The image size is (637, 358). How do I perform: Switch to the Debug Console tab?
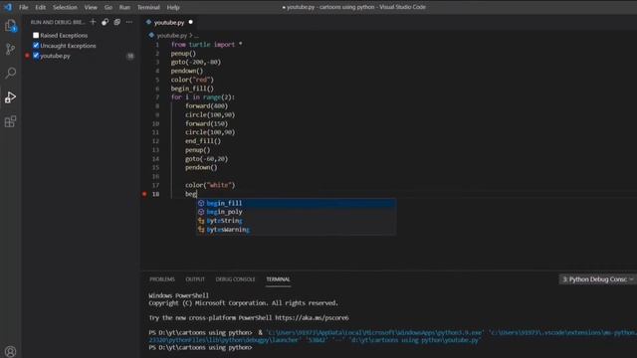point(235,279)
